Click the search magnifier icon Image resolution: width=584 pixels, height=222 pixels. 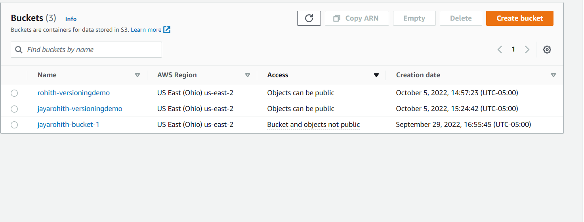click(19, 50)
